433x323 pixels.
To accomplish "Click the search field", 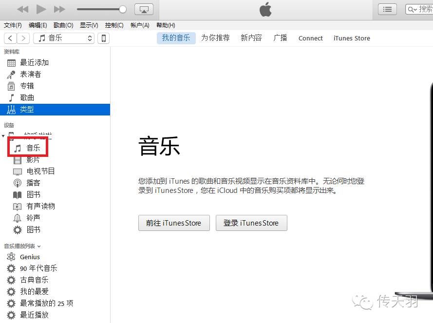I will click(x=419, y=9).
